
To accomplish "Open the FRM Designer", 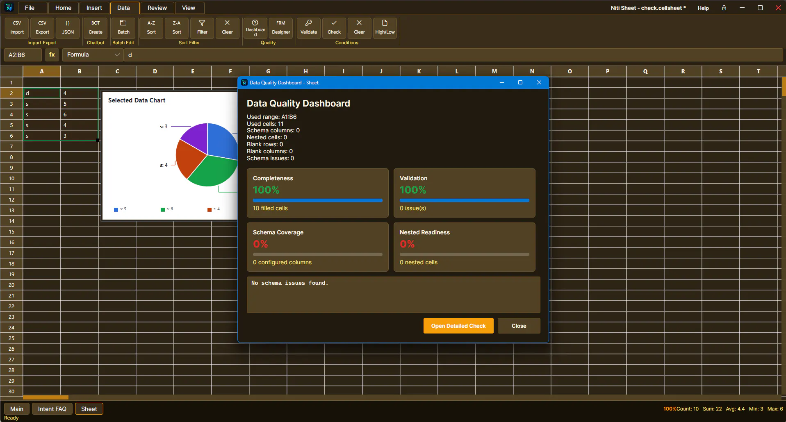I will (x=281, y=28).
